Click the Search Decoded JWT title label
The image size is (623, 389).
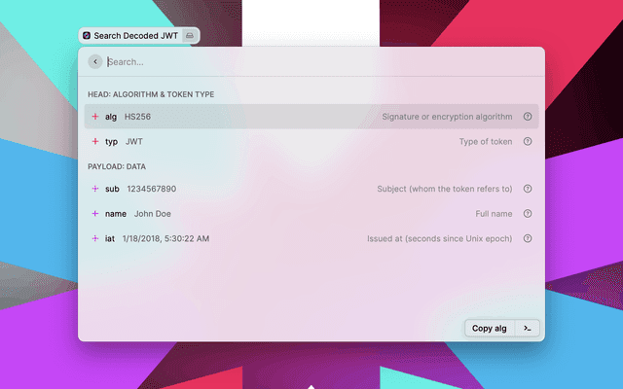(135, 35)
